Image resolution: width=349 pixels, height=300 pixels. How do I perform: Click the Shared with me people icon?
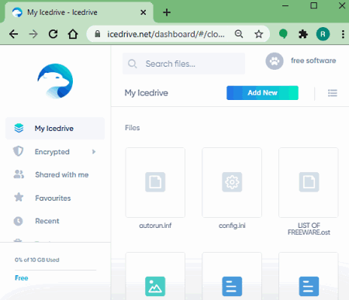(19, 174)
